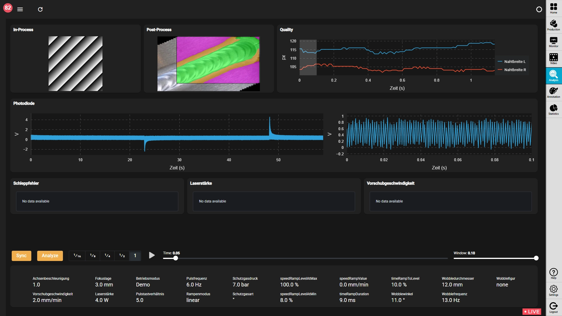
Task: Click the refresh icon
Action: 40,9
